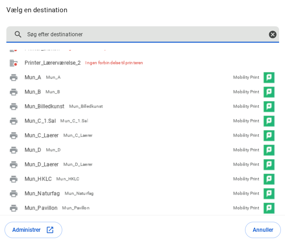
Task: Click the Mobility Print icon for Mun_D
Action: (269, 150)
